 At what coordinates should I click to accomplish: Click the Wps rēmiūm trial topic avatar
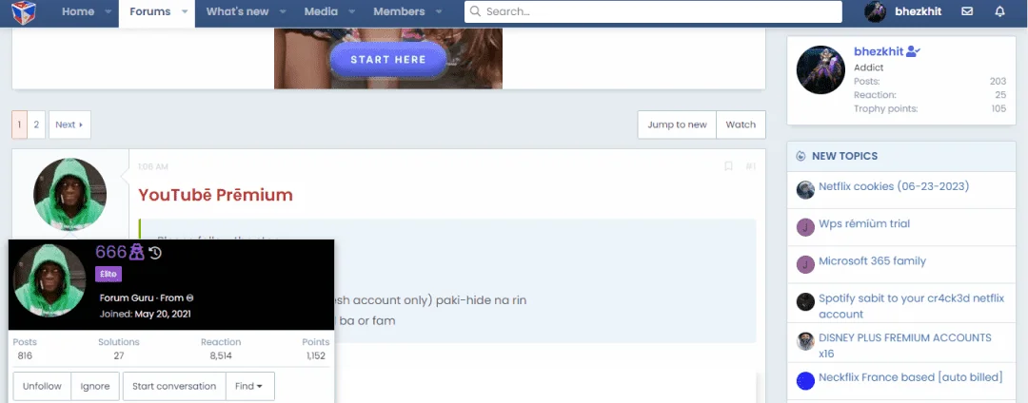(805, 228)
